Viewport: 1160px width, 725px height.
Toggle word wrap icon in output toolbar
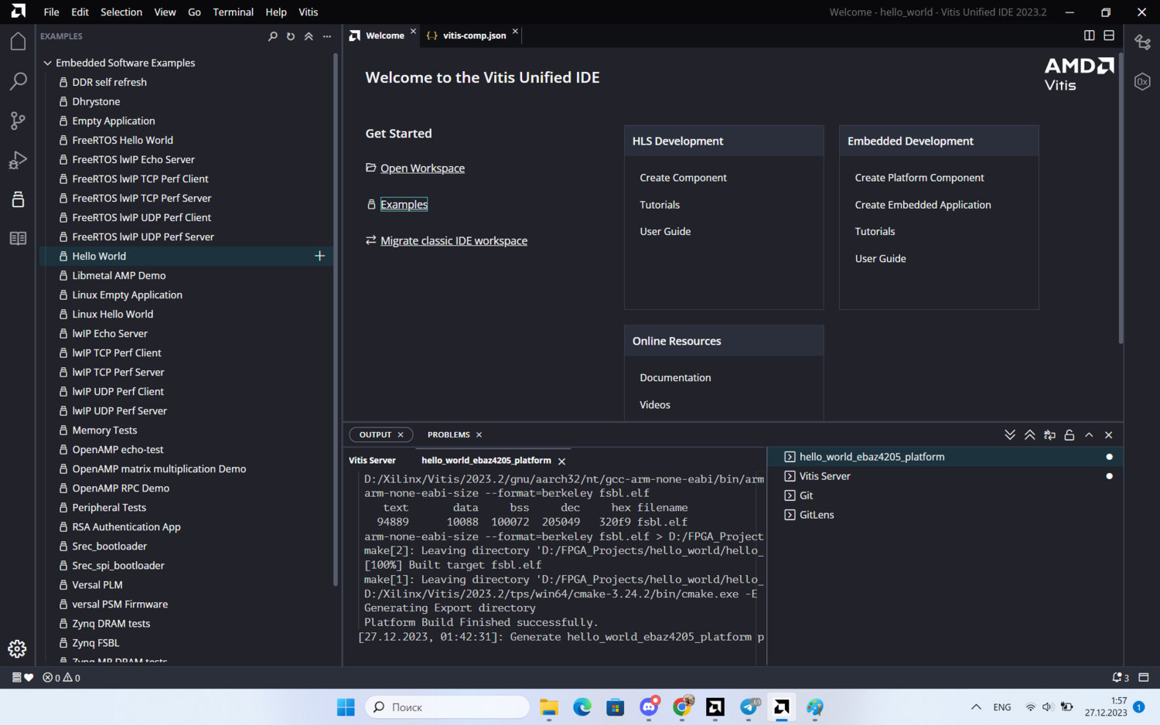point(1049,435)
